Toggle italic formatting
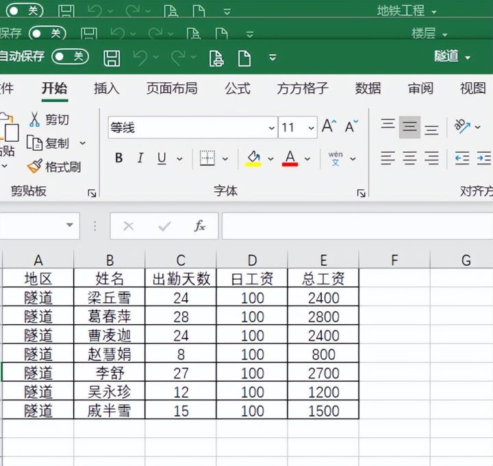Screen dimensions: 493x466 point(140,158)
